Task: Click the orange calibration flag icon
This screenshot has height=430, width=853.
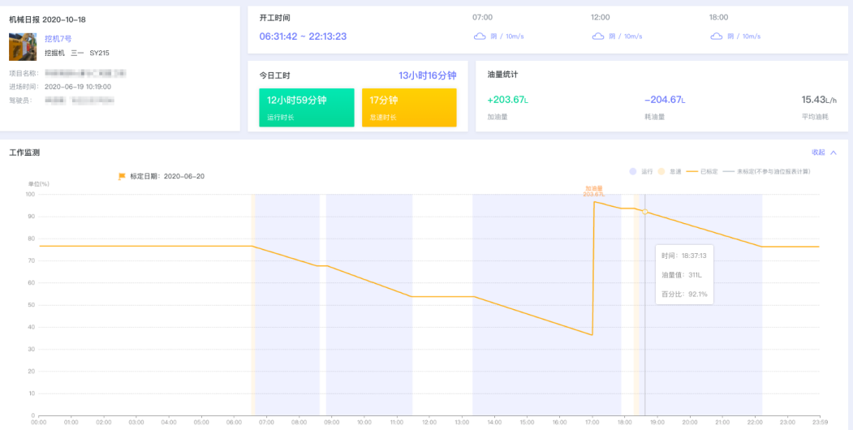Action: 122,176
